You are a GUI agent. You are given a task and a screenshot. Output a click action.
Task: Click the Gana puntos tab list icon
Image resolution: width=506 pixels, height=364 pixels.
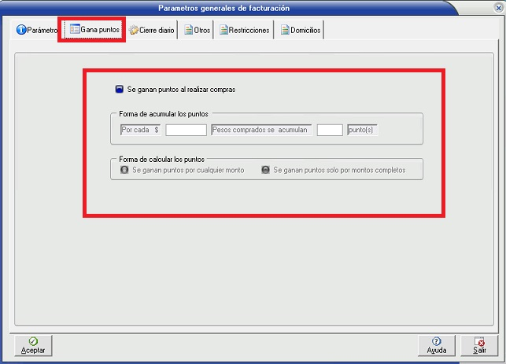74,30
